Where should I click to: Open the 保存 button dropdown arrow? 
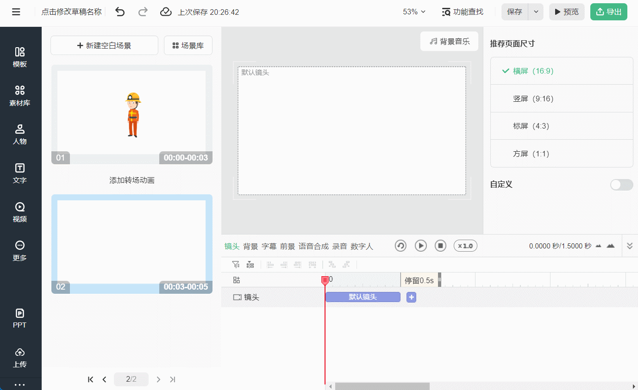tap(536, 12)
